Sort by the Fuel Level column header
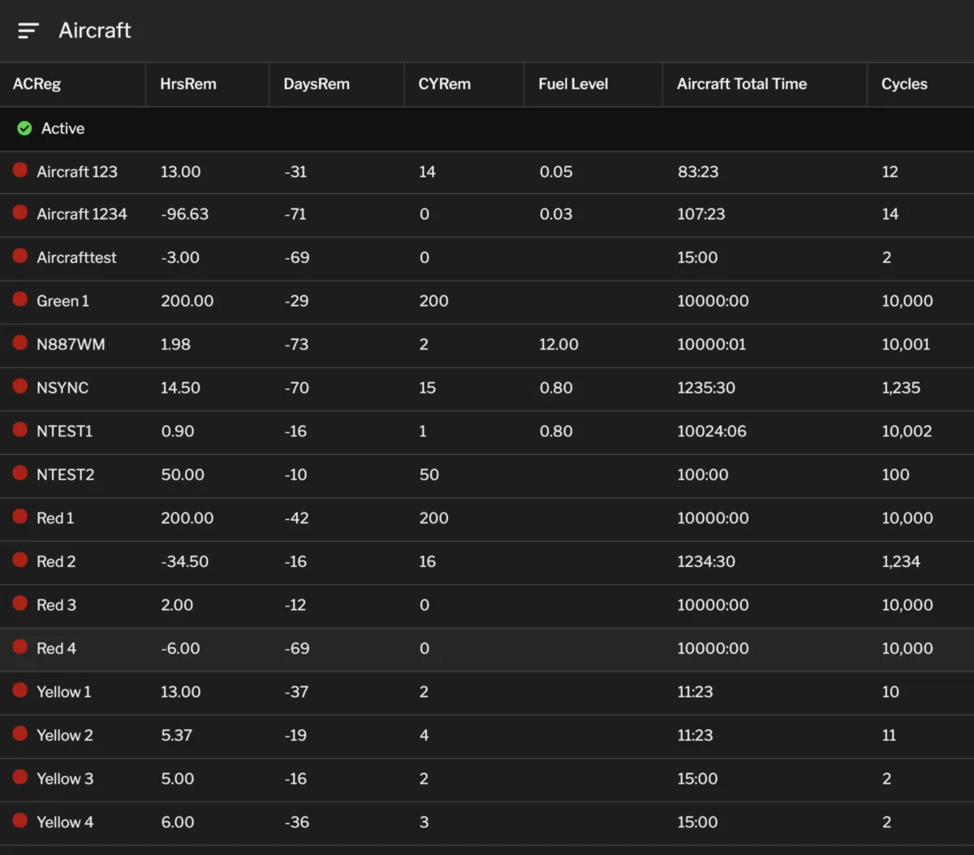The height and width of the screenshot is (855, 974). (x=573, y=84)
